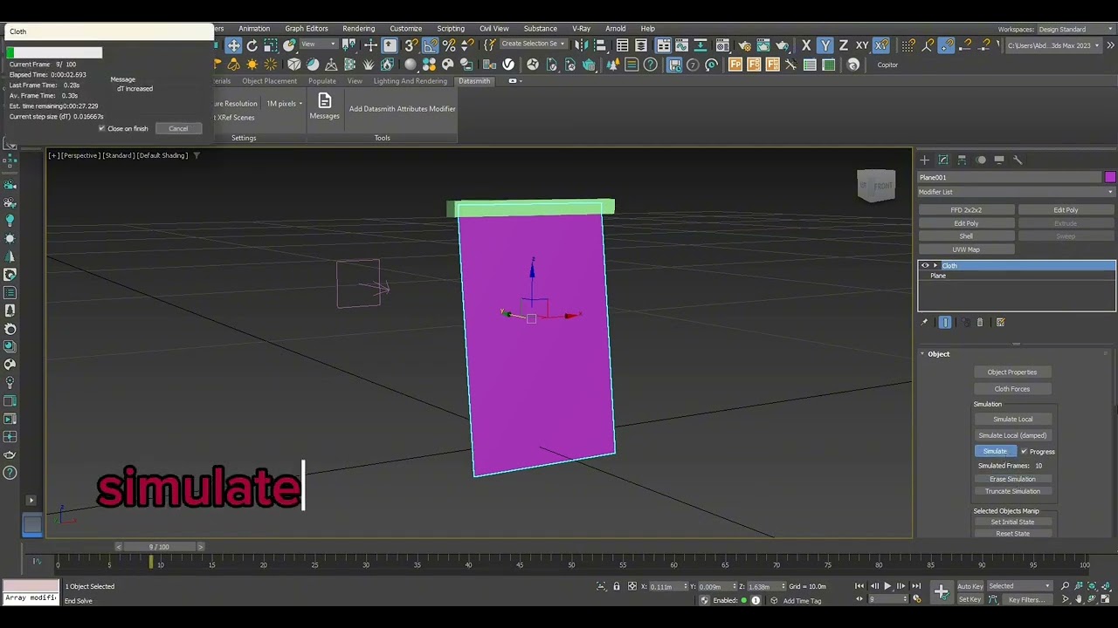Restrict to Z axis constraint
The height and width of the screenshot is (628, 1118).
click(x=843, y=45)
